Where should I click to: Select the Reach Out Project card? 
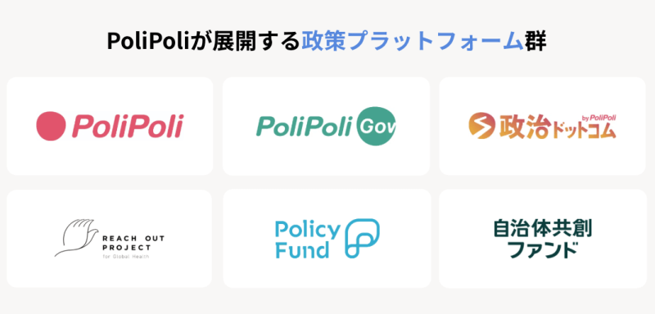click(110, 239)
